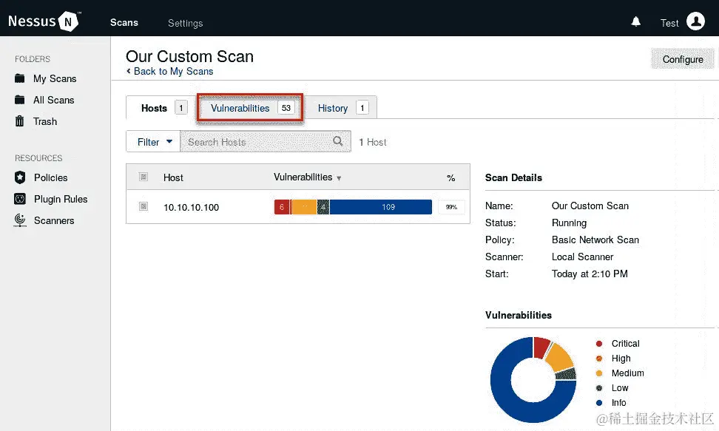Screen dimensions: 719x431
Task: Open the Settings menu
Action: tap(185, 23)
